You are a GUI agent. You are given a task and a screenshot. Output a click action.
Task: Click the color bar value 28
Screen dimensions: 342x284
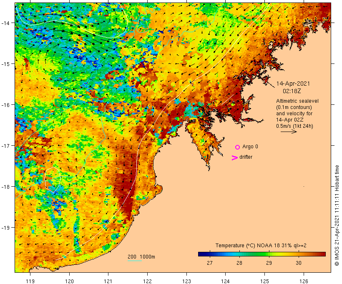[239, 263]
